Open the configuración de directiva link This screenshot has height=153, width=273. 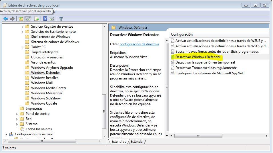click(x=139, y=44)
